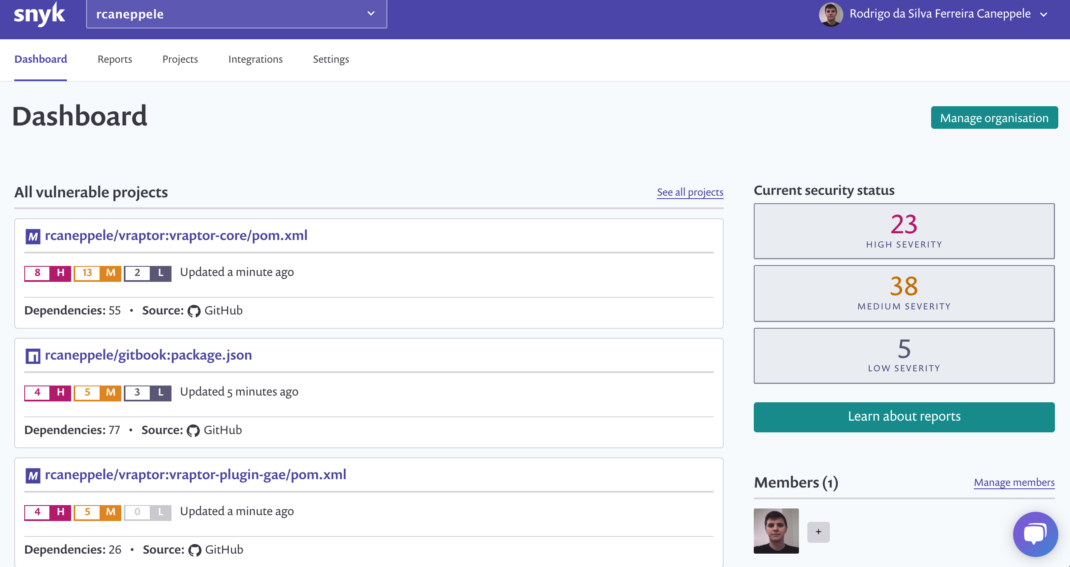Image resolution: width=1070 pixels, height=567 pixels.
Task: Click the 2 L low badge of vraptor-core
Action: coord(148,273)
